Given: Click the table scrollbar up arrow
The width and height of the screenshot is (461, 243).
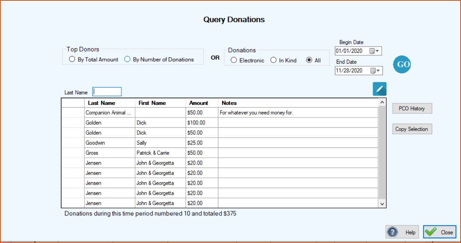Looking at the screenshot, I should [382, 102].
